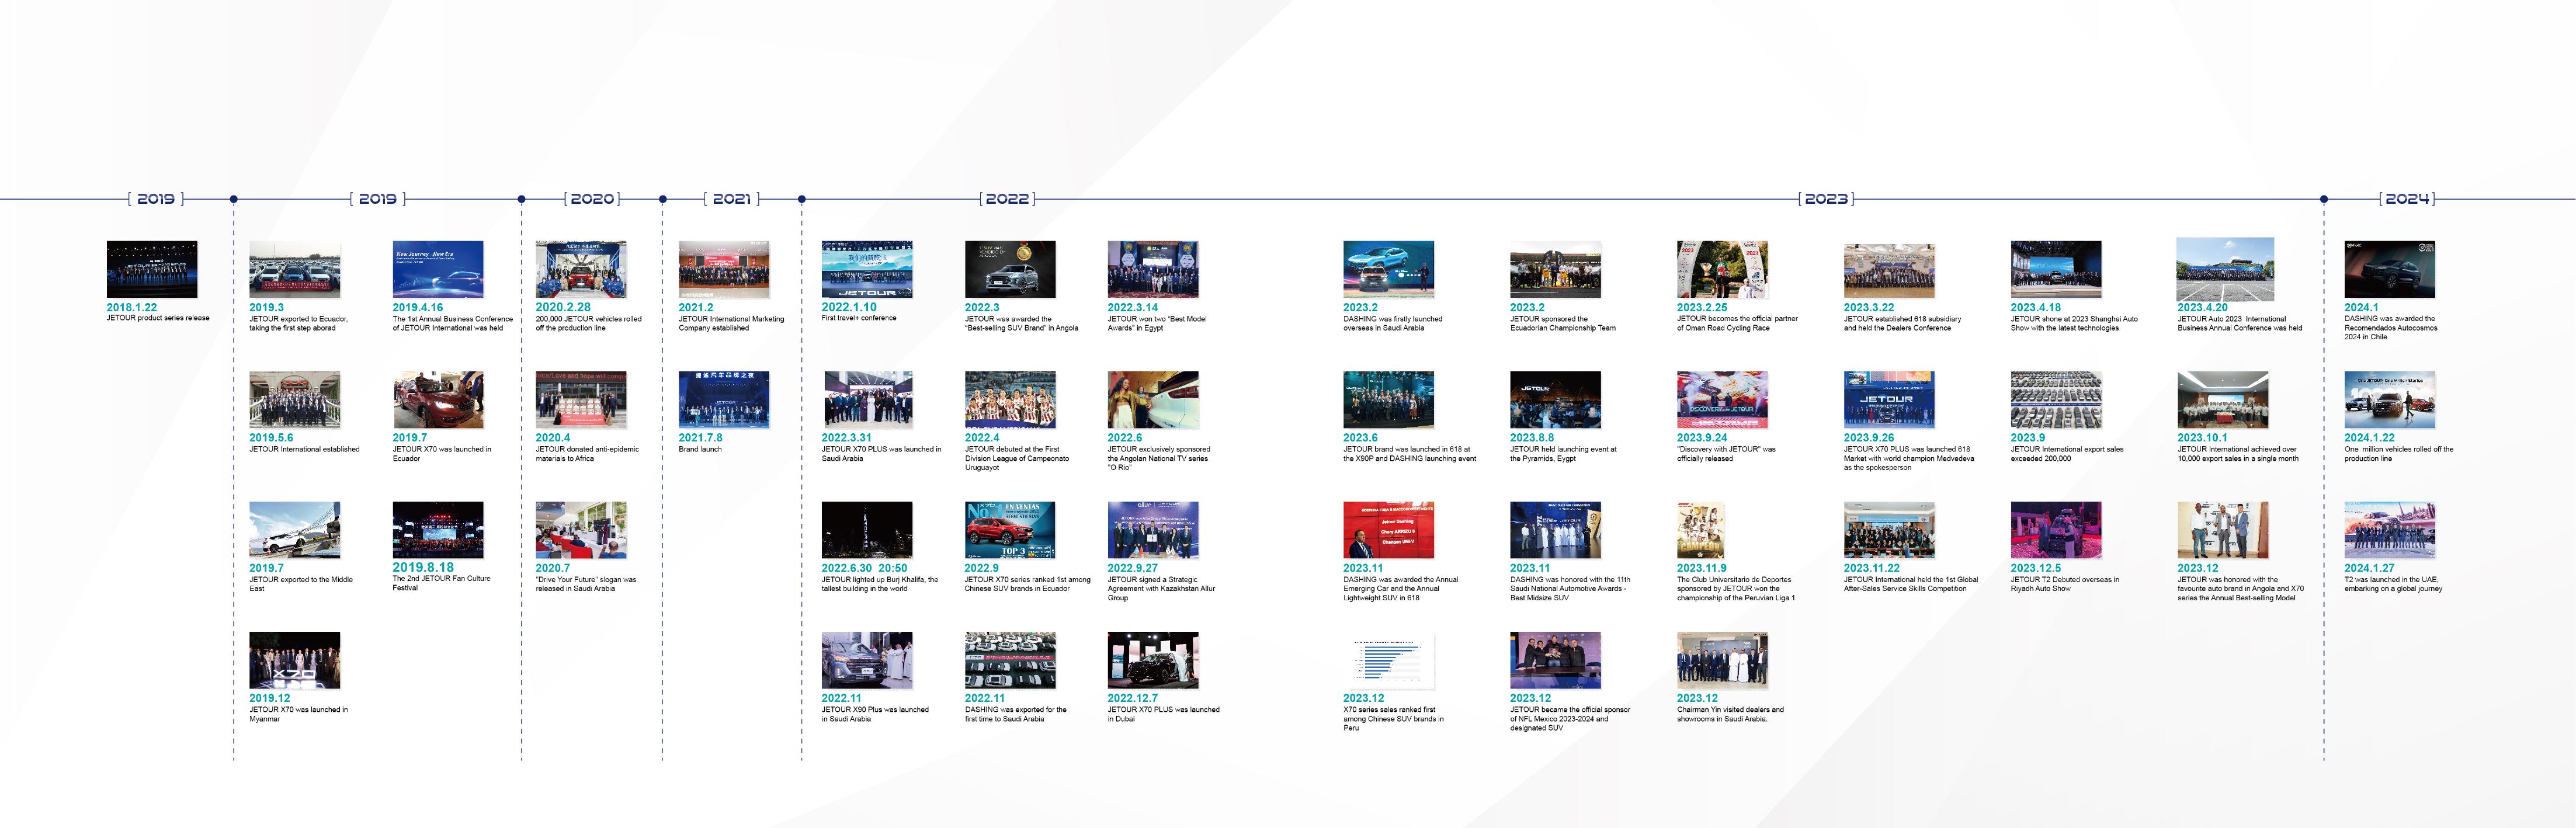Open the 2022.6 Angolan TV series photo
The image size is (2576, 828).
tap(1153, 400)
